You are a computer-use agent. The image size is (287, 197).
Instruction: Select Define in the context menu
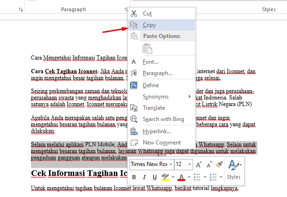(162, 85)
